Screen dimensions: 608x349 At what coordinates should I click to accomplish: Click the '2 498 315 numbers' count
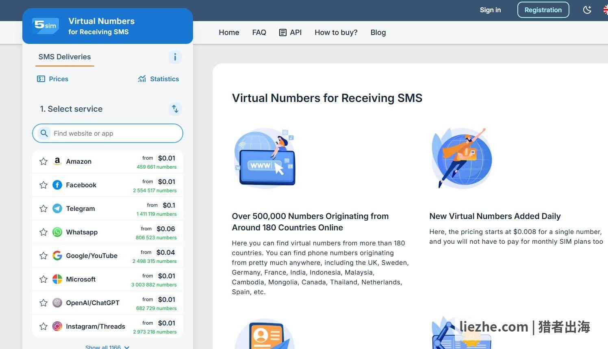(x=154, y=261)
